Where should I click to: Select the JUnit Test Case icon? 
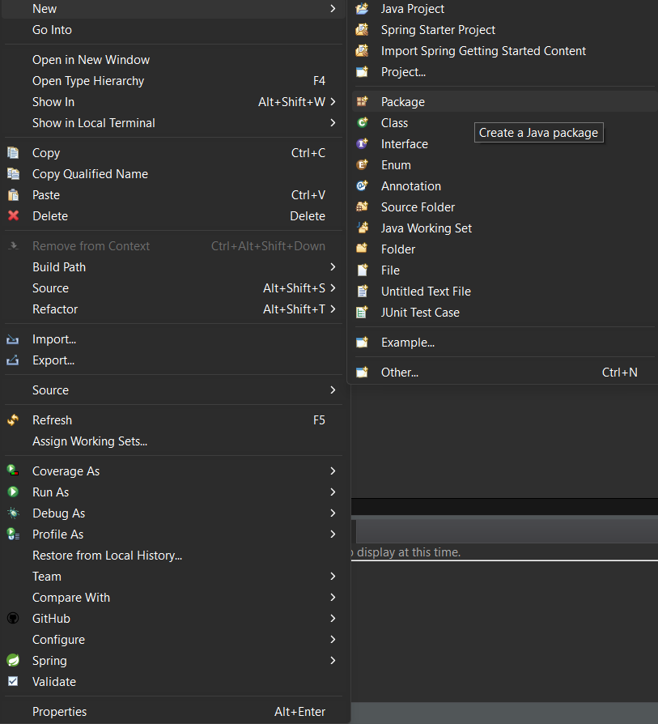pyautogui.click(x=363, y=312)
